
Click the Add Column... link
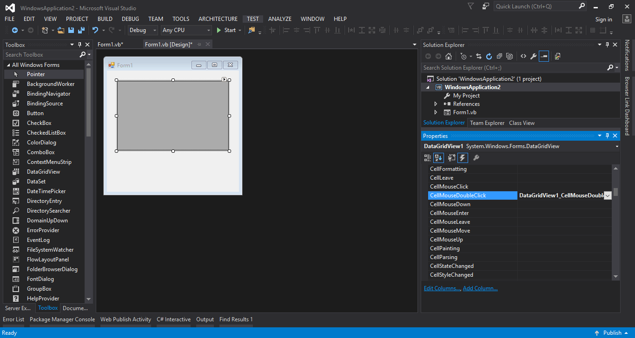pos(480,288)
